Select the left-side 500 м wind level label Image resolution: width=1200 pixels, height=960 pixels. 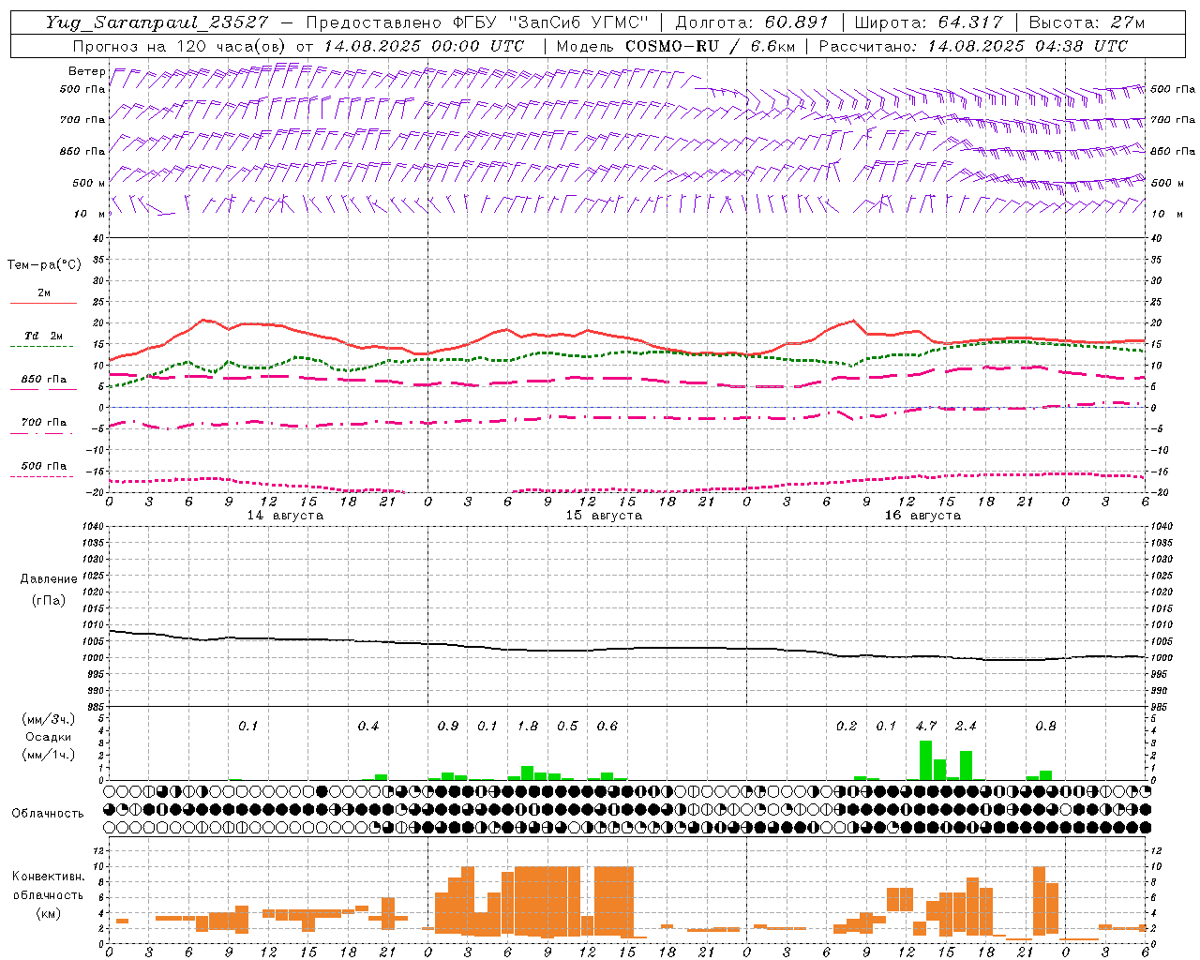pyautogui.click(x=90, y=183)
